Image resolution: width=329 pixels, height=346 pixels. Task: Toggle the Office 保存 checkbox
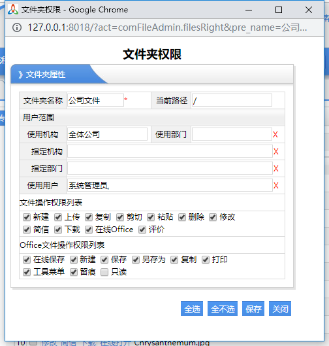click(x=104, y=260)
